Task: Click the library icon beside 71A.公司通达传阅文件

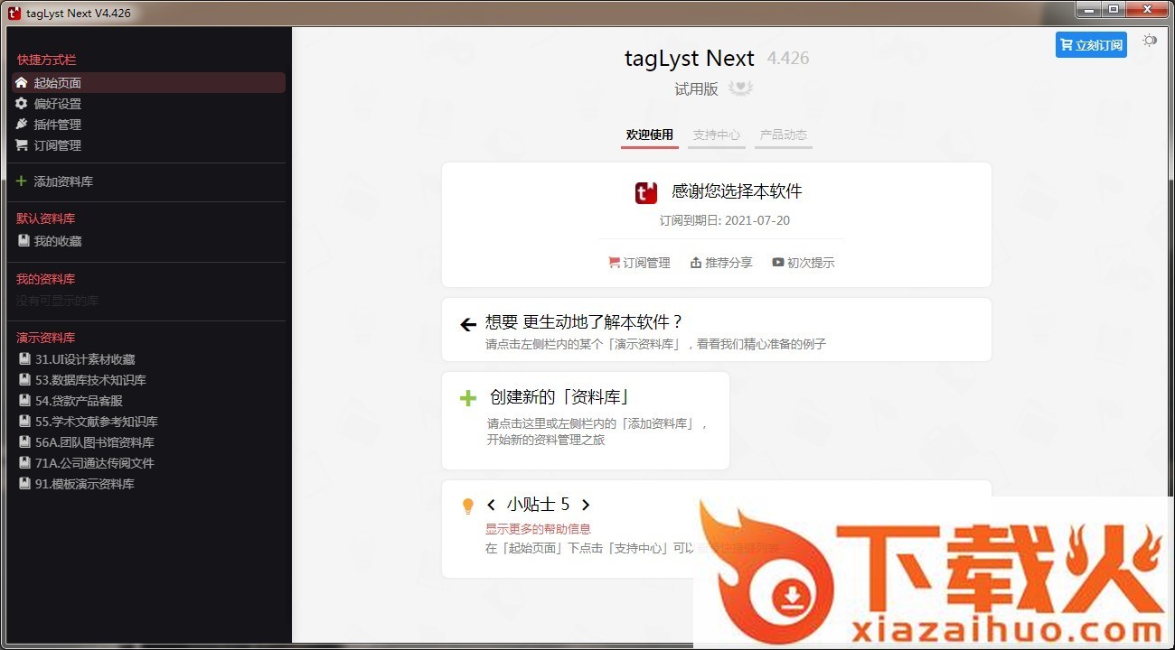Action: click(x=24, y=463)
